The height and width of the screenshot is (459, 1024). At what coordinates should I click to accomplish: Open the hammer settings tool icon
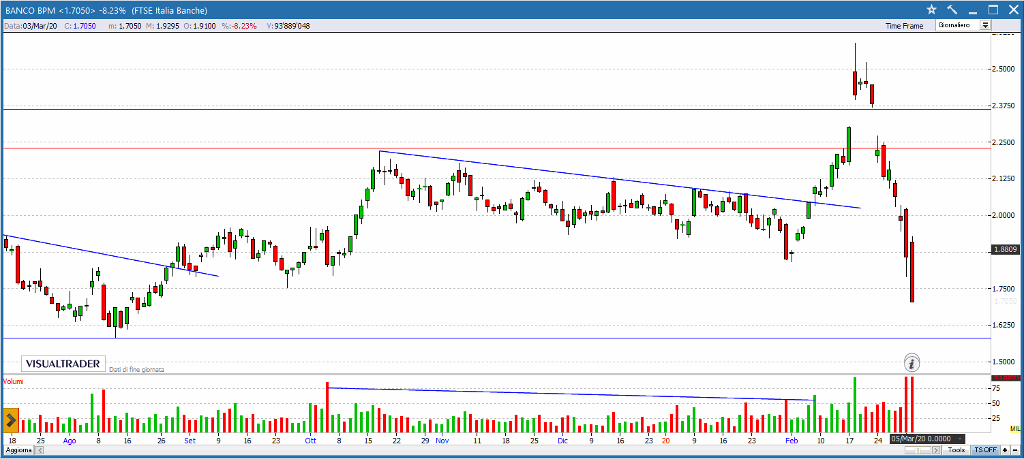952,10
